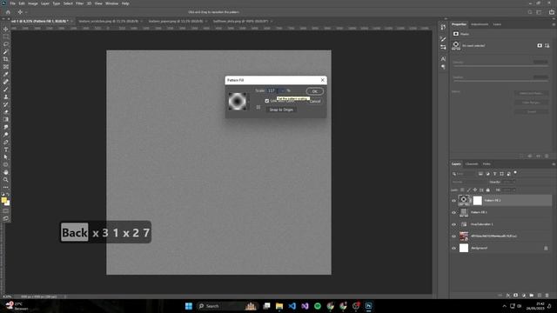
Task: Click add layer style fx icon
Action: (508, 296)
